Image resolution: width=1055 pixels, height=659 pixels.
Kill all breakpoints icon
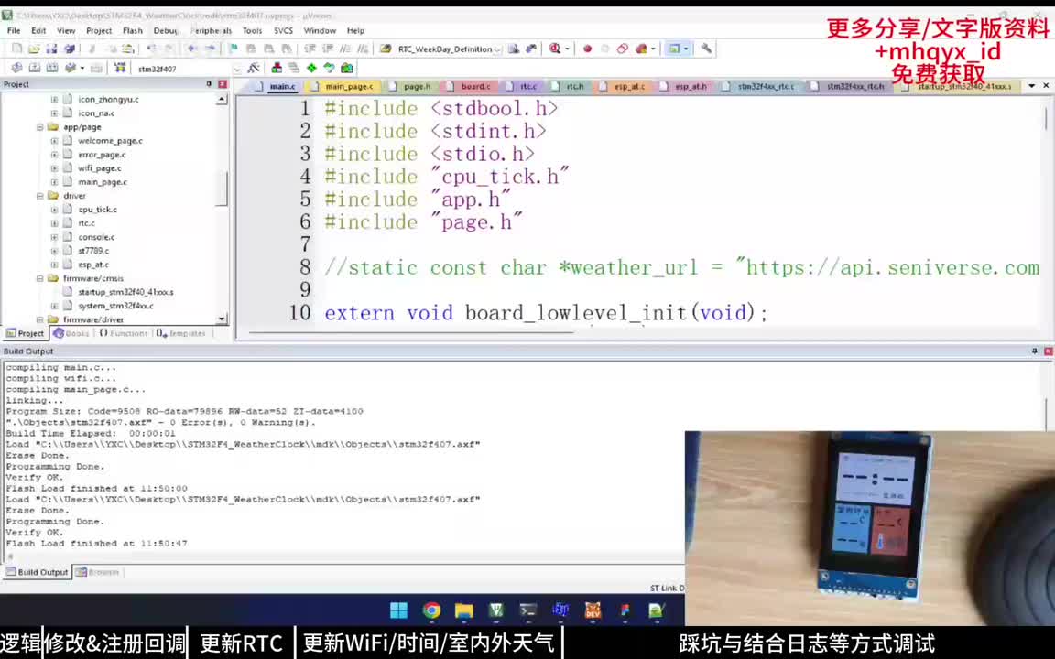(x=640, y=49)
